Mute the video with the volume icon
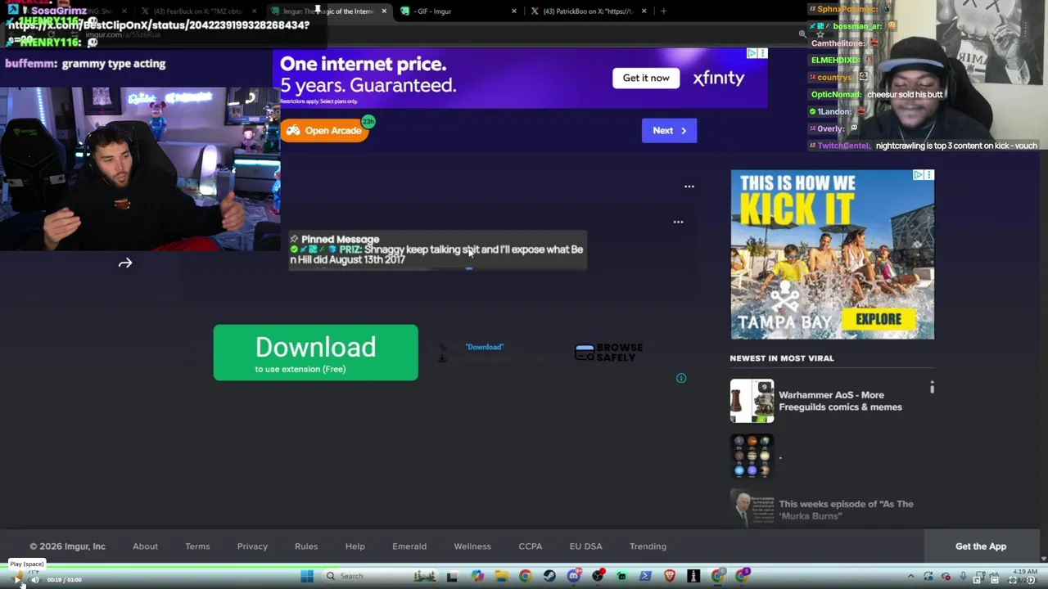Viewport: 1048px width, 589px height. pos(35,579)
